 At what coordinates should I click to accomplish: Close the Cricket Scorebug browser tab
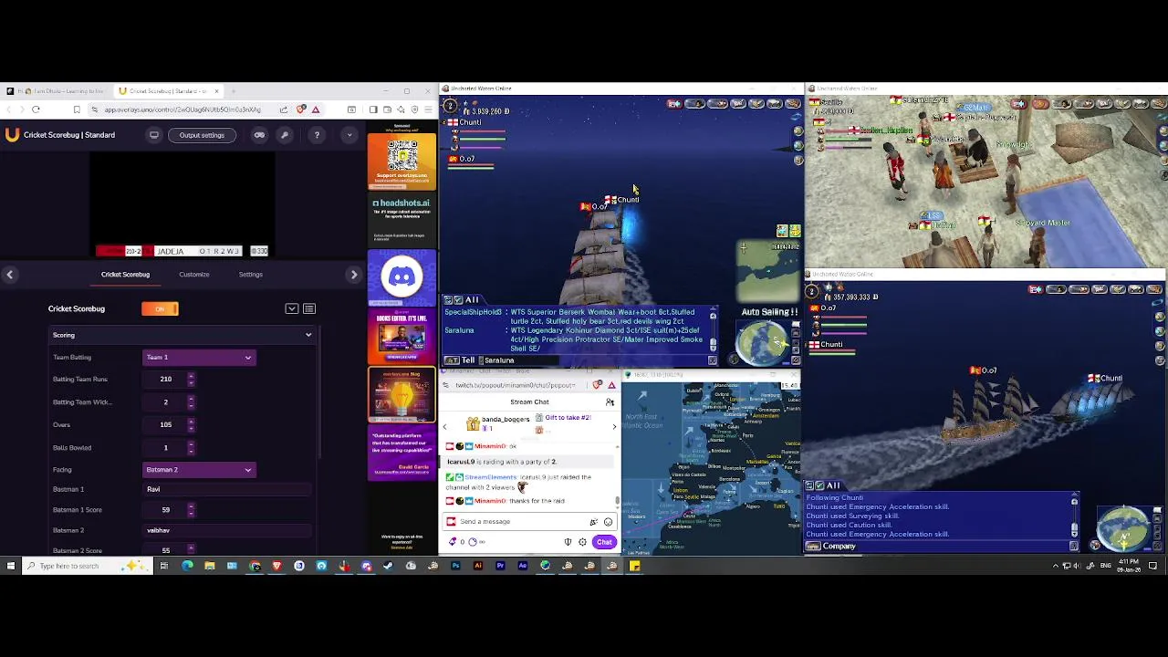pyautogui.click(x=216, y=91)
